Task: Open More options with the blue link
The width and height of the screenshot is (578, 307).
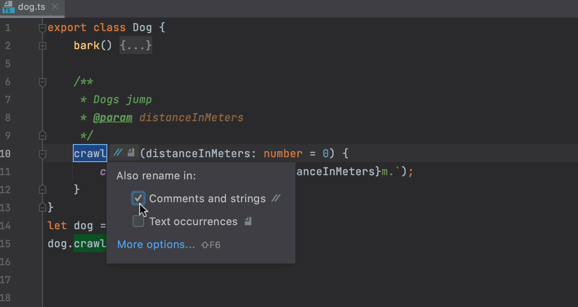Action: (156, 244)
